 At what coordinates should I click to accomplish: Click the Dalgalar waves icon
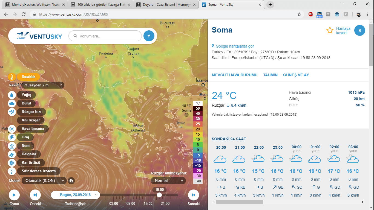(x=12, y=154)
